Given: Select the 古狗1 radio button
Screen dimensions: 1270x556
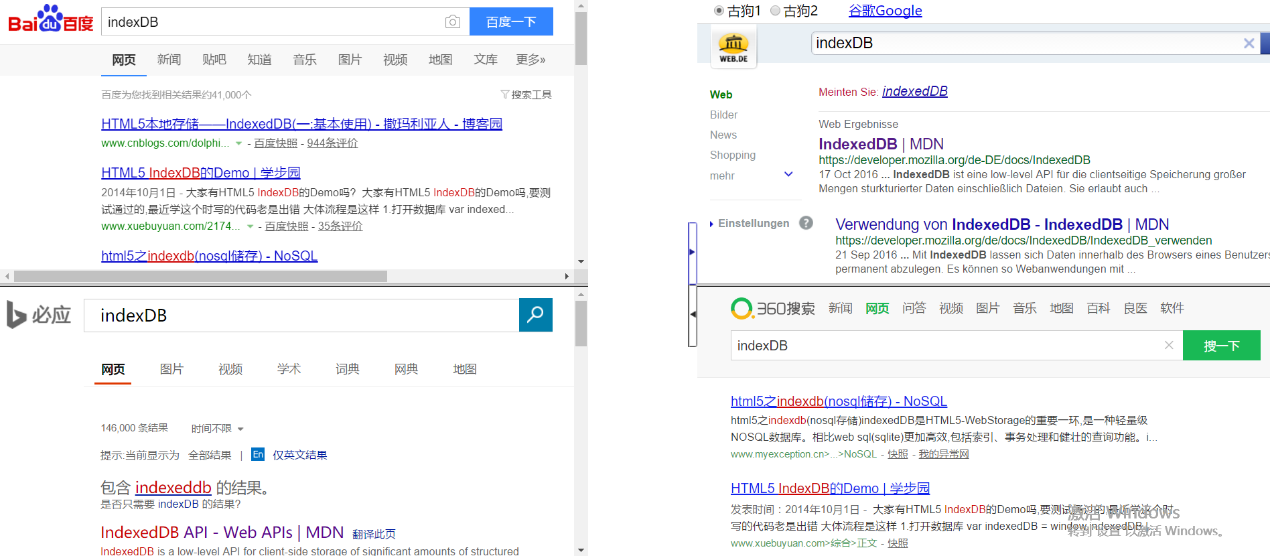Looking at the screenshot, I should coord(719,11).
